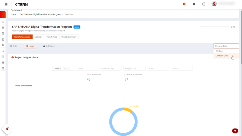Open the Roles filter dropdown
Viewport: 242px width, 136px height.
click(158, 68)
